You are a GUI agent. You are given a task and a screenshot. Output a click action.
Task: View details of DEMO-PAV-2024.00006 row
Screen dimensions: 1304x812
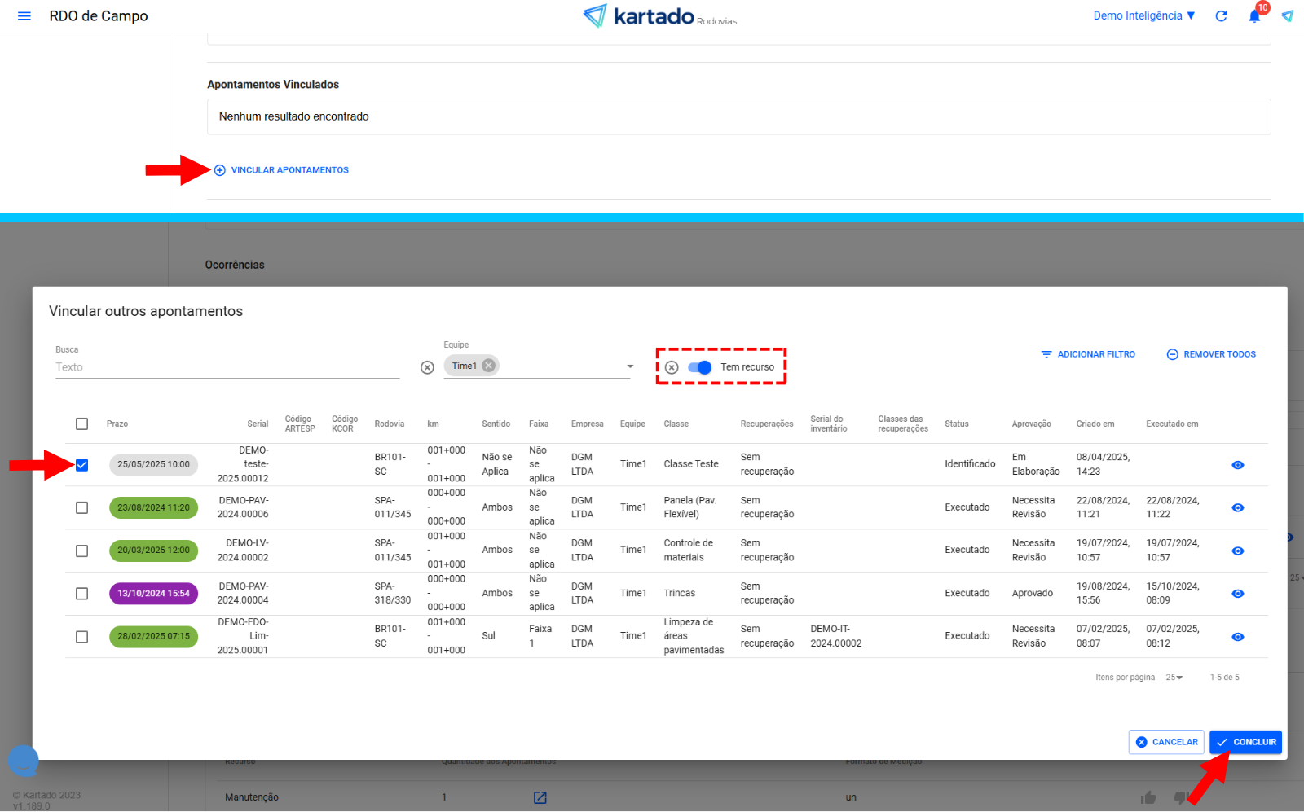[1237, 508]
